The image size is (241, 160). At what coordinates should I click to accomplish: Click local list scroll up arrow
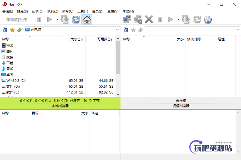coord(118,38)
